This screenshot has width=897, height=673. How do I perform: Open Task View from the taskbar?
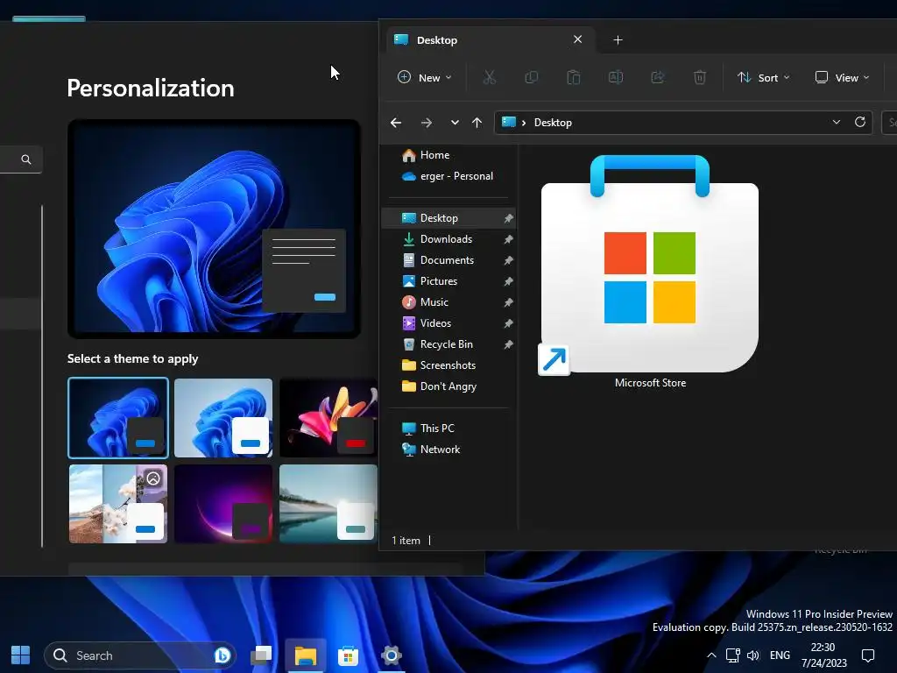(x=261, y=655)
